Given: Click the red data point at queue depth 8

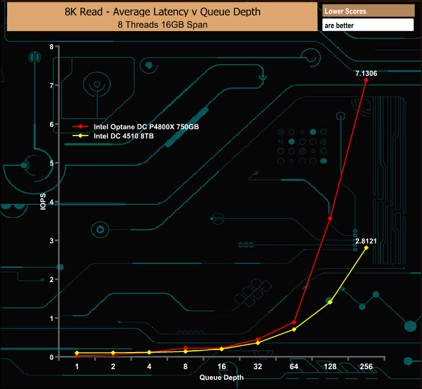Looking at the screenshot, I should tap(186, 348).
